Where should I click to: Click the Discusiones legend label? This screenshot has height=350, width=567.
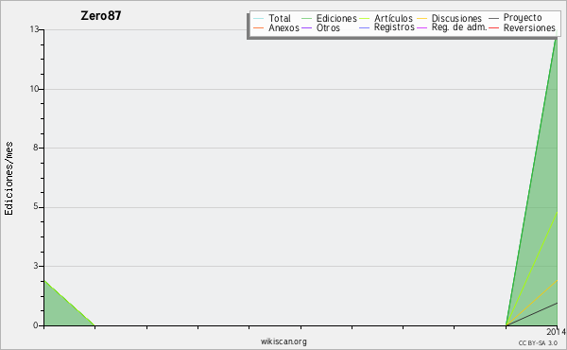[456, 18]
